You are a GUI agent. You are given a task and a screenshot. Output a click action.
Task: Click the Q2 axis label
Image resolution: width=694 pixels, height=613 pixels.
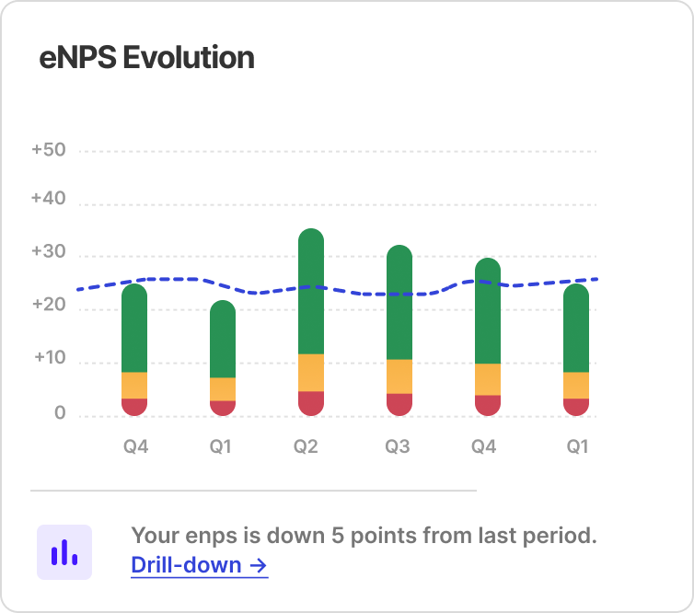[306, 446]
